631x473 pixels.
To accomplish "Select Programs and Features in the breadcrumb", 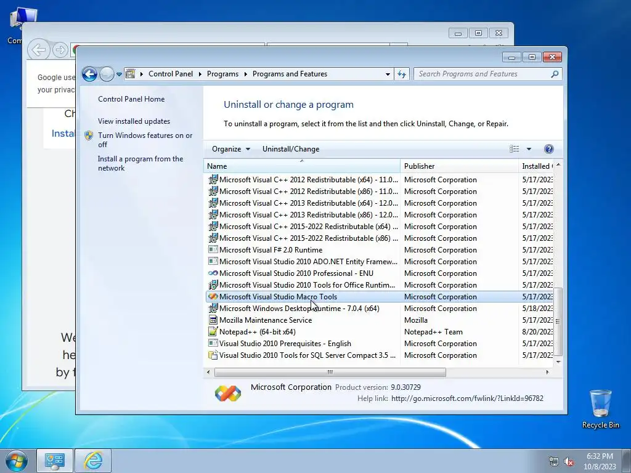I will click(290, 74).
